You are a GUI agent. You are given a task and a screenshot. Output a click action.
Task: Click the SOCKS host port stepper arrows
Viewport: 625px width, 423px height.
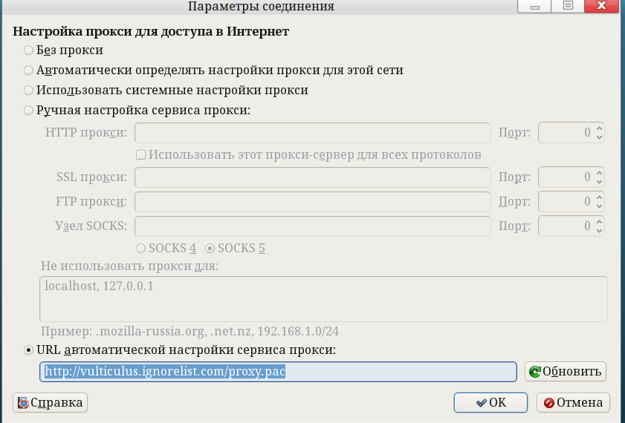tap(599, 225)
